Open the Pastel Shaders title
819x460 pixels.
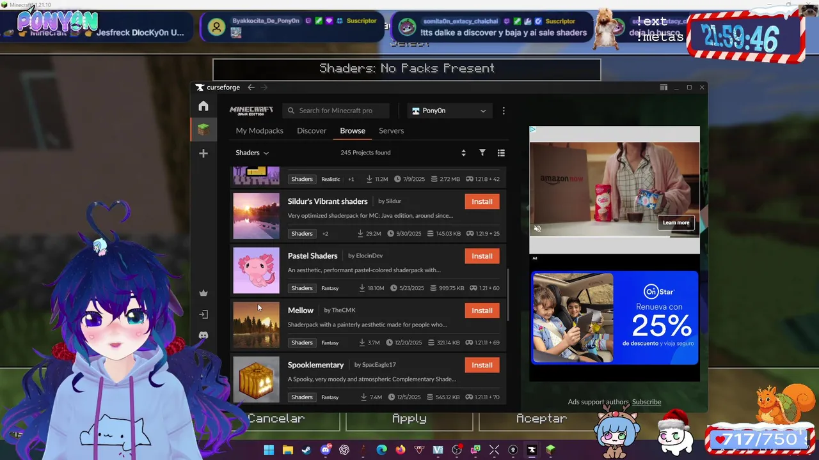[313, 256]
